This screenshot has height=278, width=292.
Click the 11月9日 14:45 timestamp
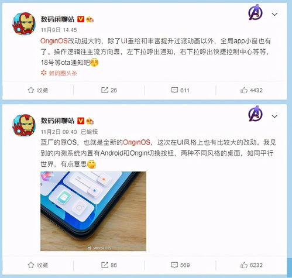59,30
